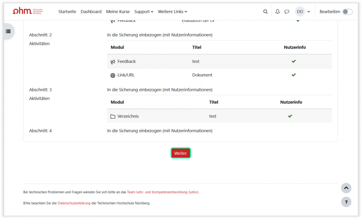Click the question mark help button
The height and width of the screenshot is (219, 362).
coord(346,202)
